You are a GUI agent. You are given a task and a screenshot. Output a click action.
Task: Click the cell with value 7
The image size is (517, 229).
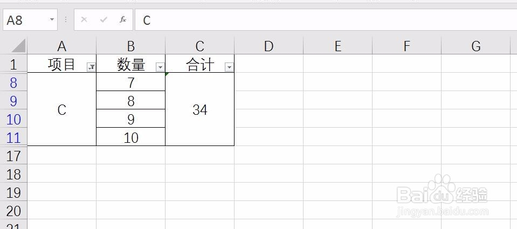[x=130, y=82]
